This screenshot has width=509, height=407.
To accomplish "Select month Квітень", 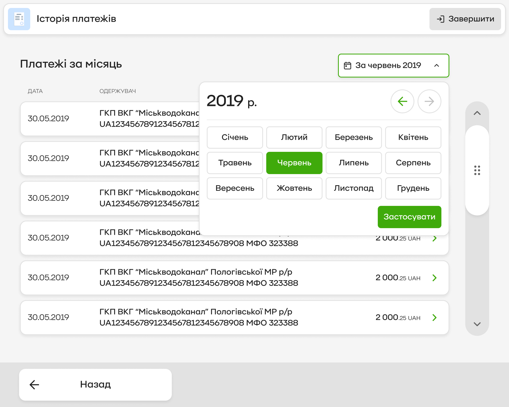I will tap(413, 137).
